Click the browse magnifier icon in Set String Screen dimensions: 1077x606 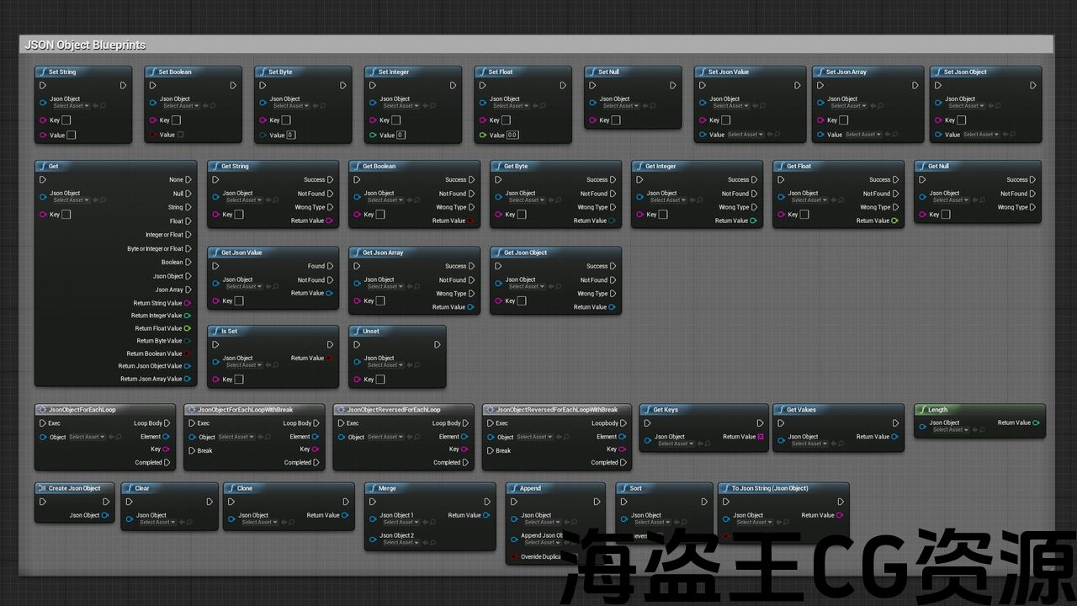coord(101,106)
